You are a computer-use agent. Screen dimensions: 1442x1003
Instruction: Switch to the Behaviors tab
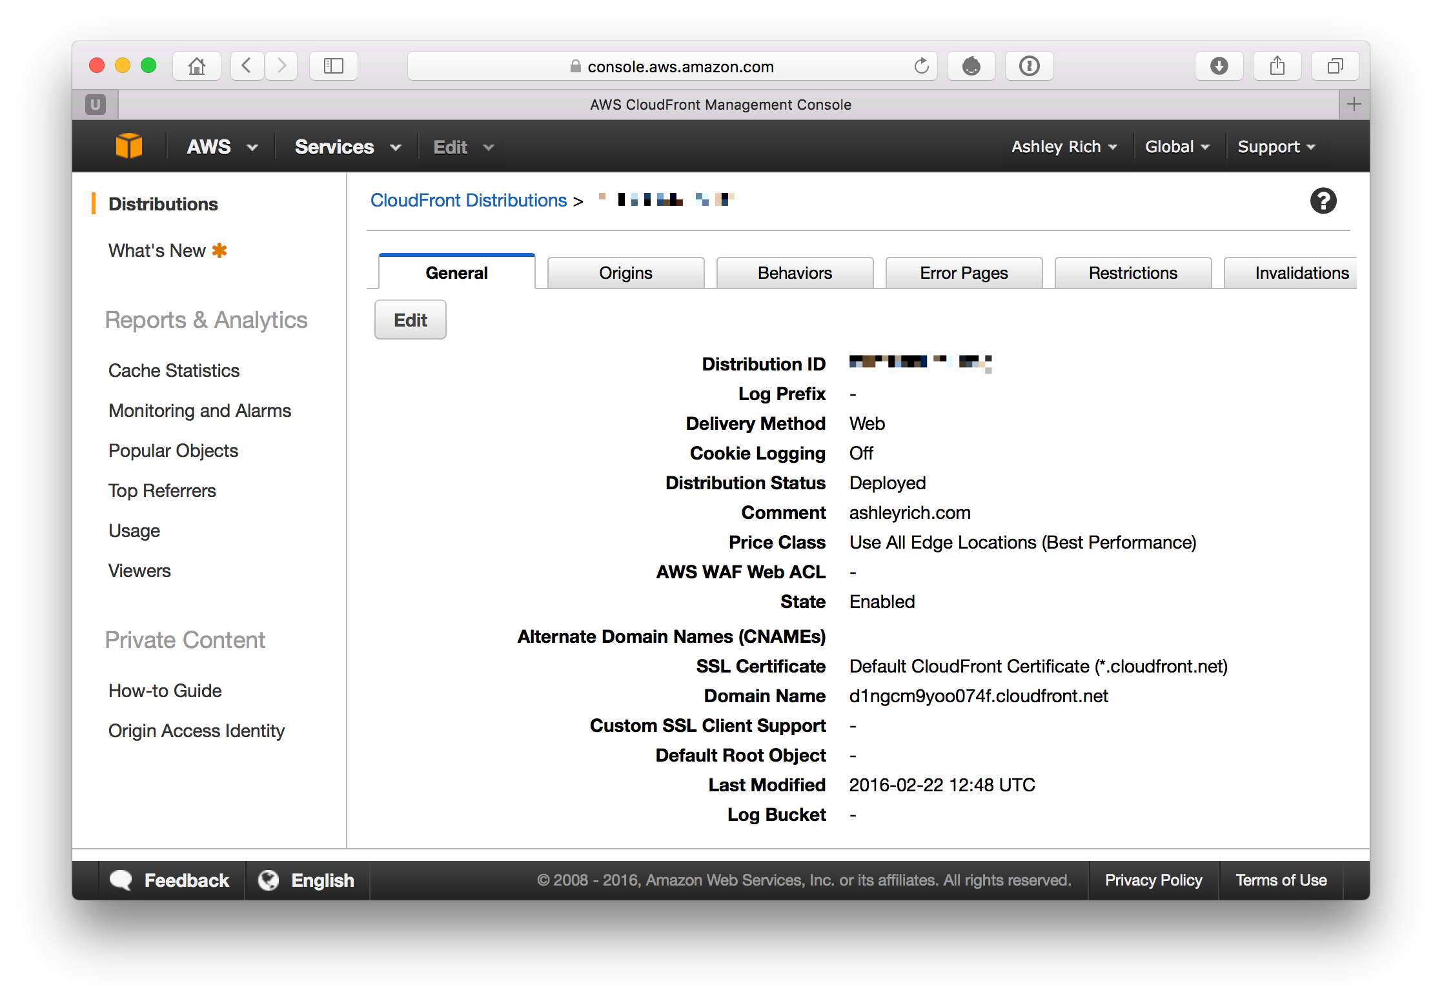(x=795, y=273)
